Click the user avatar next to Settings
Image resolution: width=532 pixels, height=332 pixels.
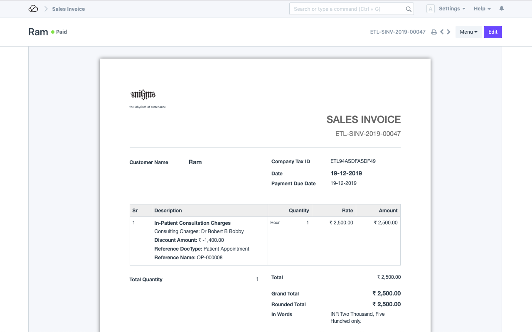tap(431, 8)
